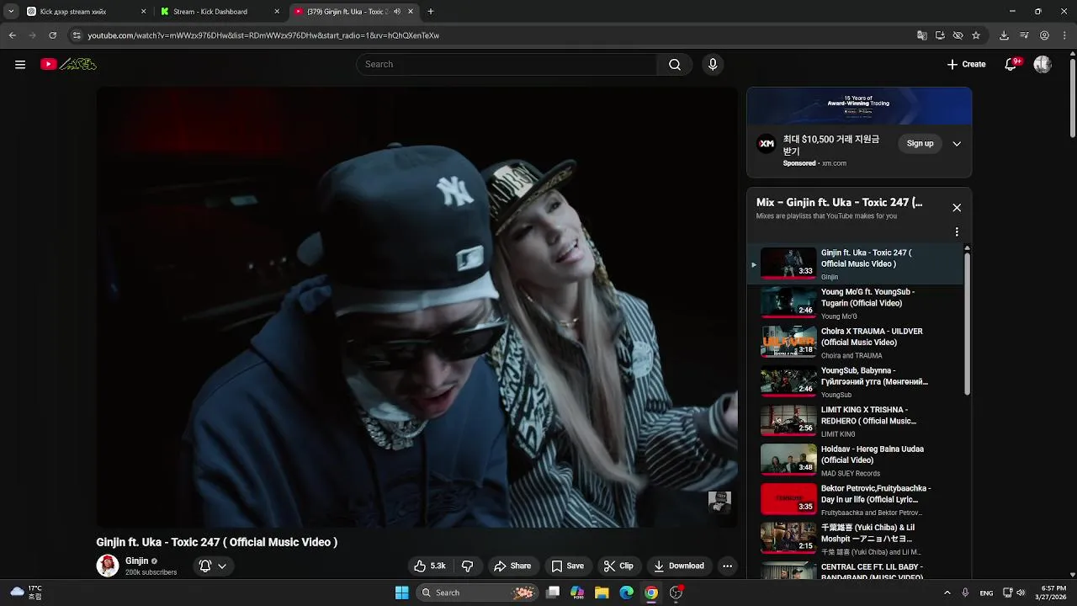Viewport: 1077px width, 606px height.
Task: Open a new browser tab
Action: click(x=431, y=12)
